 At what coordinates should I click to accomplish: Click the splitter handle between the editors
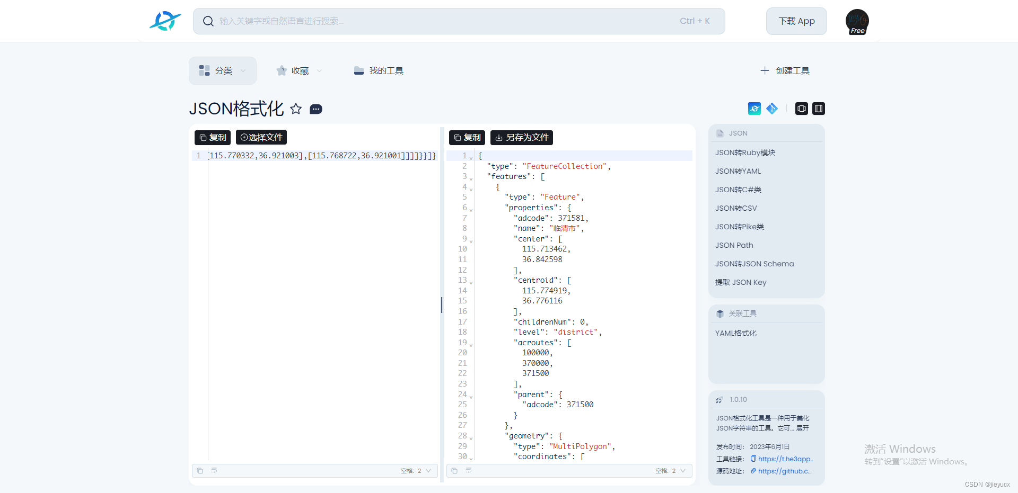tap(442, 304)
